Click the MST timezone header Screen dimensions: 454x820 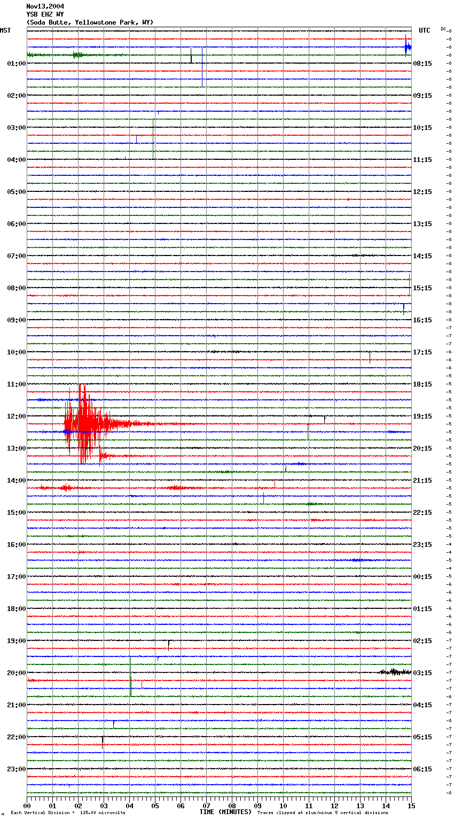coord(5,30)
